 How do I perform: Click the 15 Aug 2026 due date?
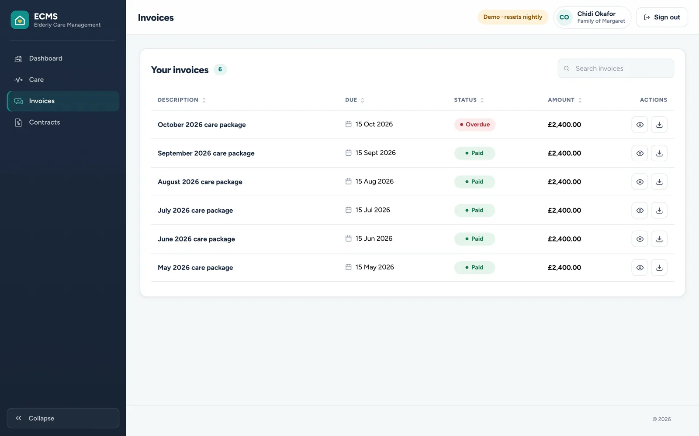(374, 181)
